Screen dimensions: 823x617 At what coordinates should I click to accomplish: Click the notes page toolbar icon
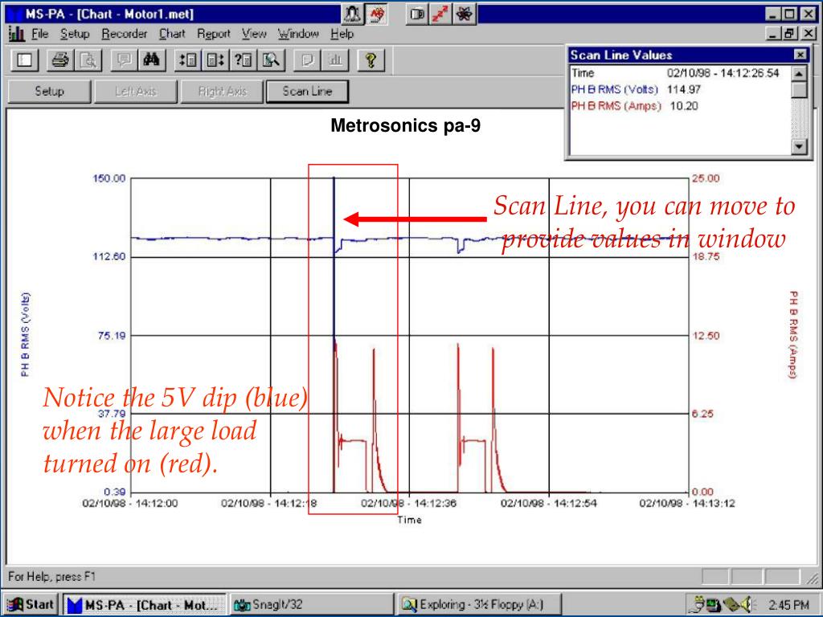coord(307,60)
